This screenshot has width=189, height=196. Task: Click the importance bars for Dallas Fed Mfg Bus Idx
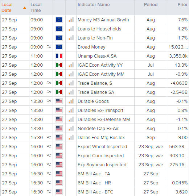pos(71,138)
